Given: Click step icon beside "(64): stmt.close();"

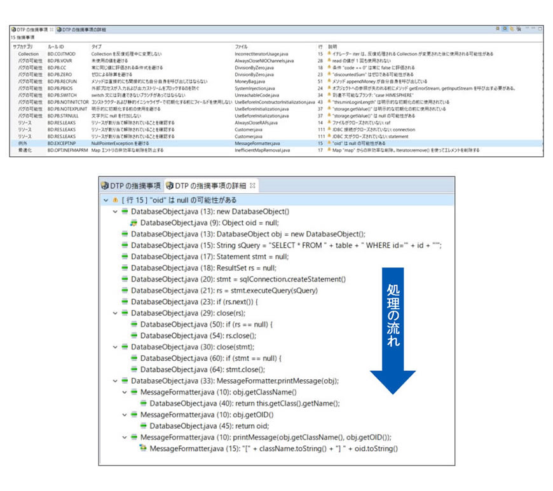Looking at the screenshot, I should [x=133, y=369].
